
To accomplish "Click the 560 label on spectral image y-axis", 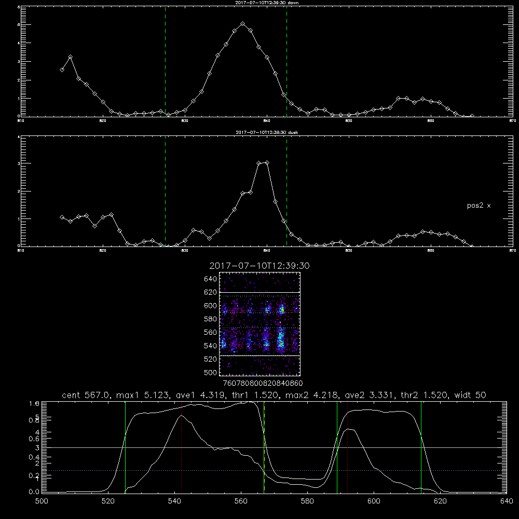I will (x=211, y=332).
